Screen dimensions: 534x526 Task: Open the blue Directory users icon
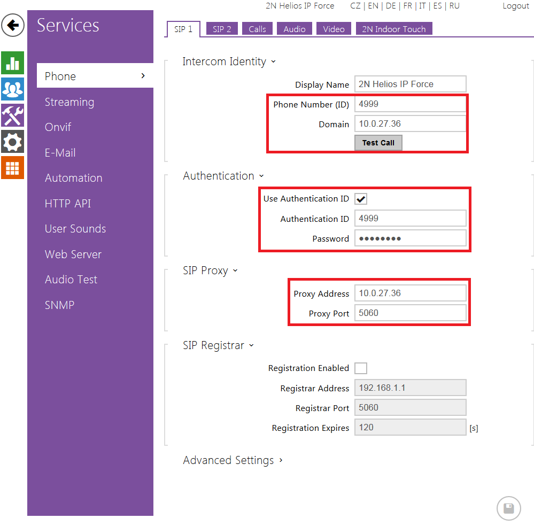point(13,89)
